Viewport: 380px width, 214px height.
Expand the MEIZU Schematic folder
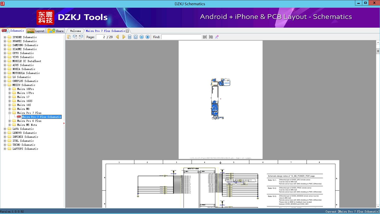(5, 85)
